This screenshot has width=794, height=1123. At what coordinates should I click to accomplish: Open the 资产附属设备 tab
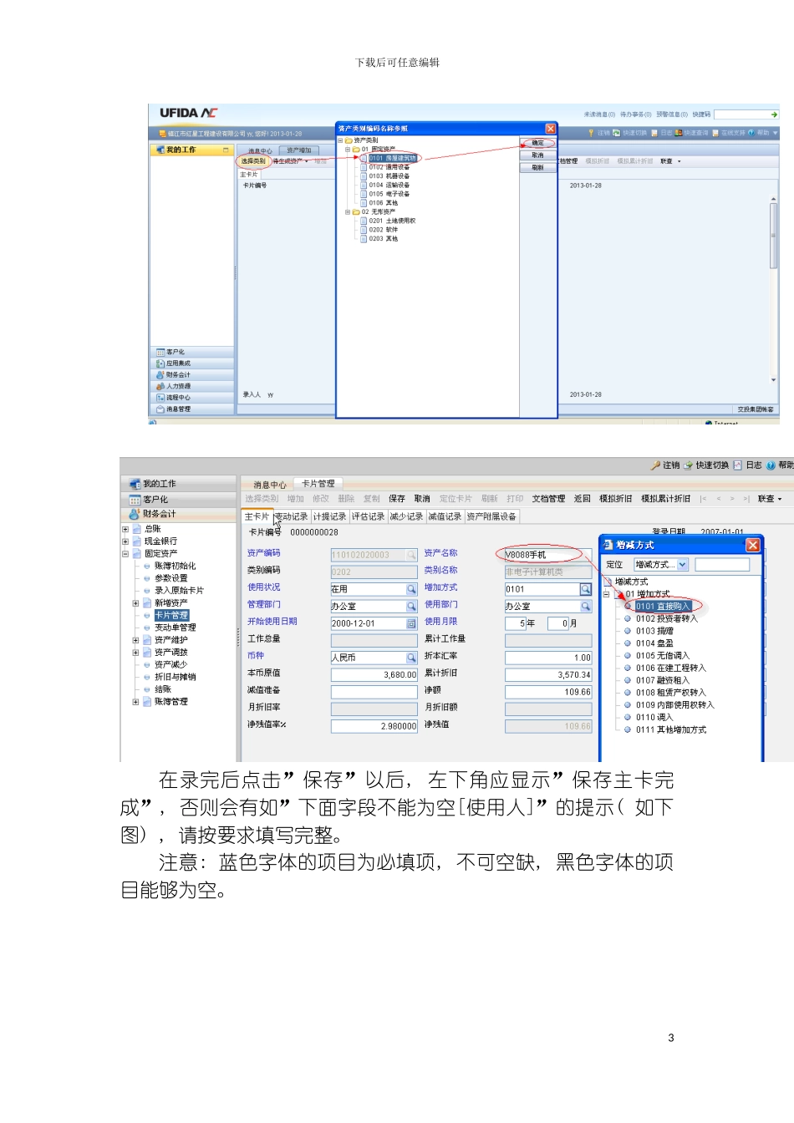click(x=491, y=516)
